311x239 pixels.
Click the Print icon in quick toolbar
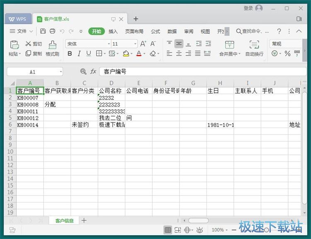(52, 31)
